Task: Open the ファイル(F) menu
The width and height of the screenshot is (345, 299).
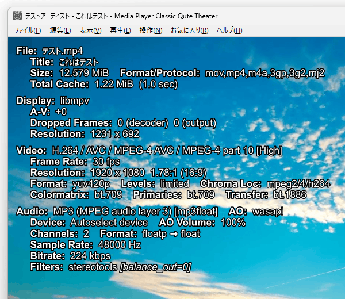Action: click(x=28, y=30)
